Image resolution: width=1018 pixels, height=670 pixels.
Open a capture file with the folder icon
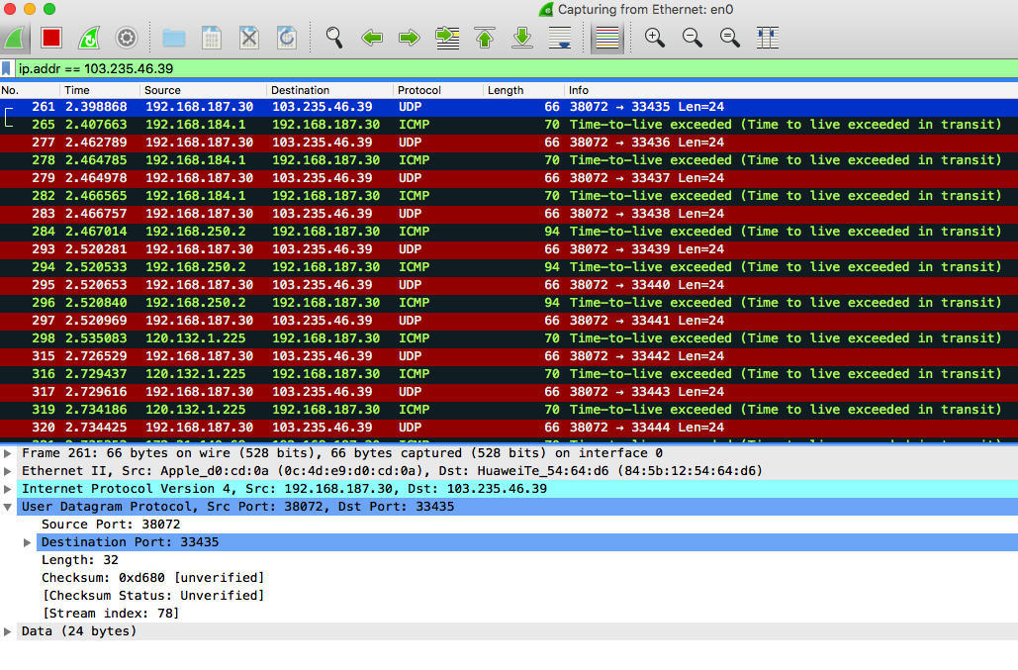pyautogui.click(x=173, y=38)
